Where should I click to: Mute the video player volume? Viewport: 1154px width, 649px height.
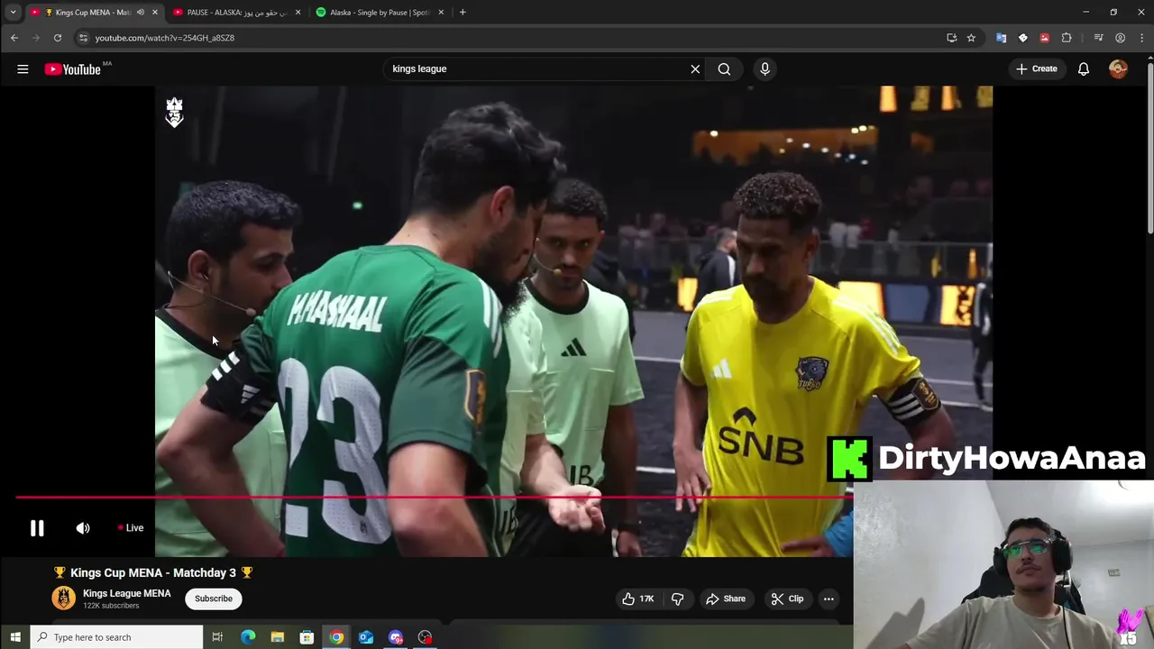pyautogui.click(x=83, y=528)
